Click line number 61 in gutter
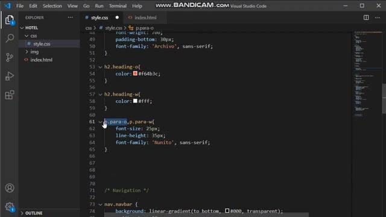The height and width of the screenshot is (217, 386). [x=92, y=122]
